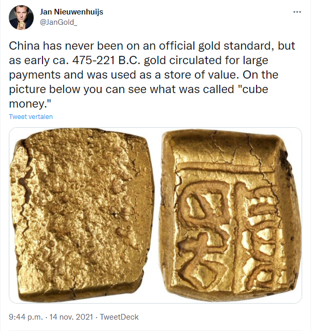Click the Jan Nieuwenhuijs display name
312x331 pixels.
72,12
